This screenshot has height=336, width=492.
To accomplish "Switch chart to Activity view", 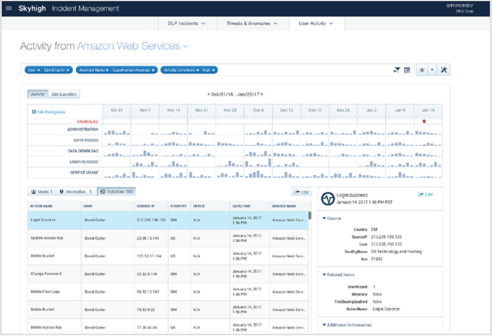I will coord(38,94).
